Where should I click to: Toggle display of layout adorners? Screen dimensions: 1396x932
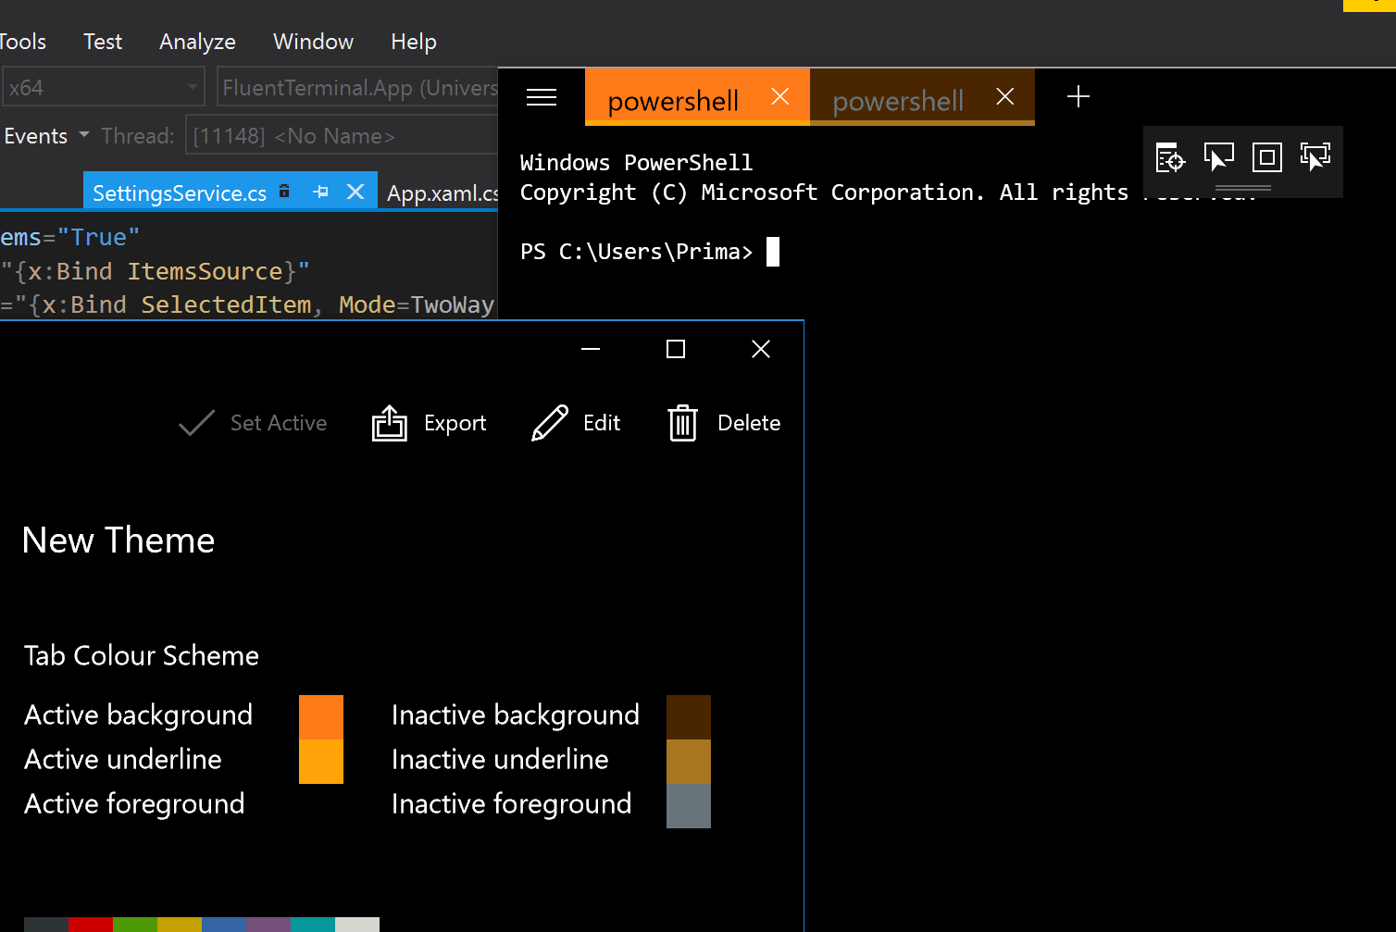coord(1266,157)
